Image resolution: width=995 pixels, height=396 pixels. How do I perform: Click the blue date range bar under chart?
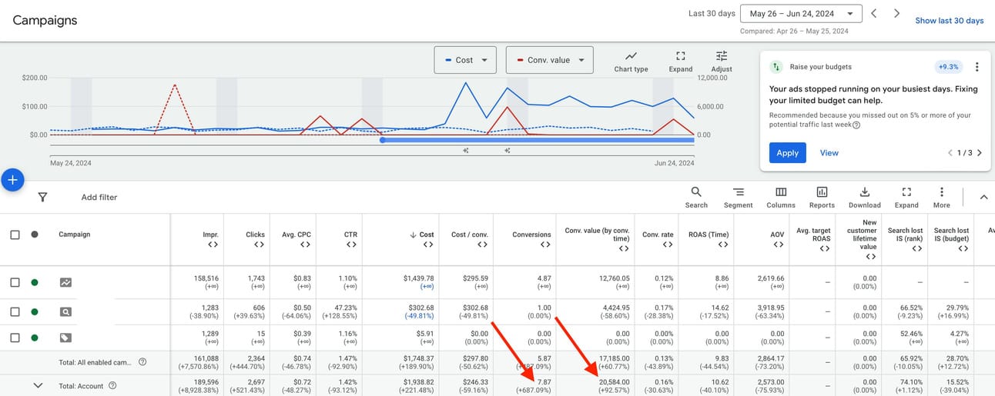pos(538,140)
